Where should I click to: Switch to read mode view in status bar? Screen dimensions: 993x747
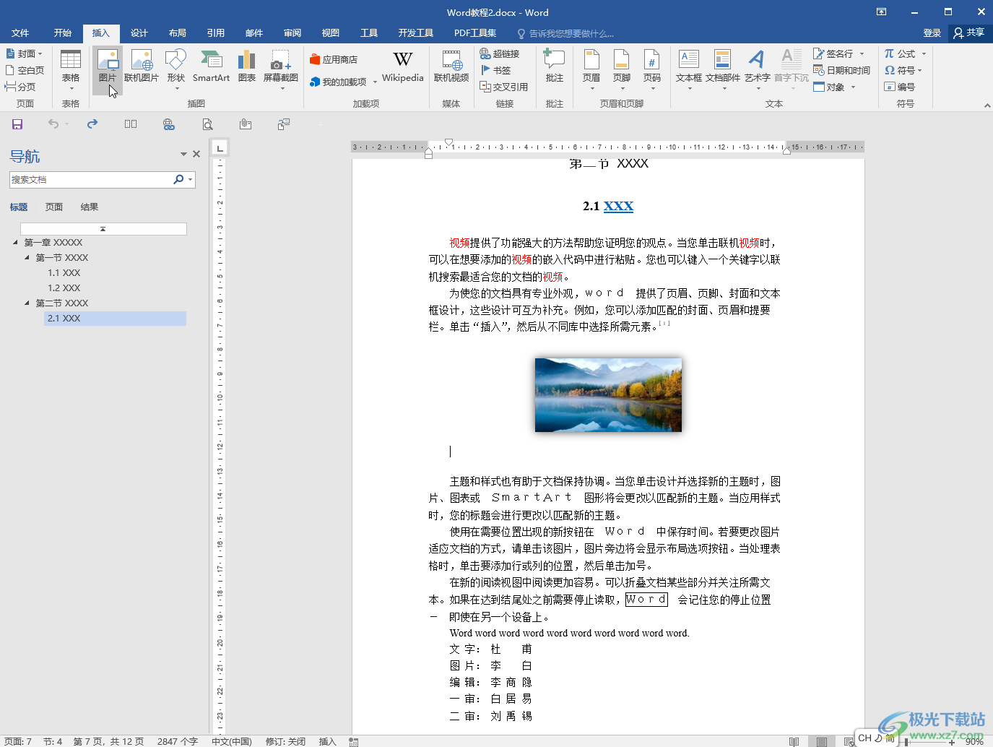tap(794, 741)
